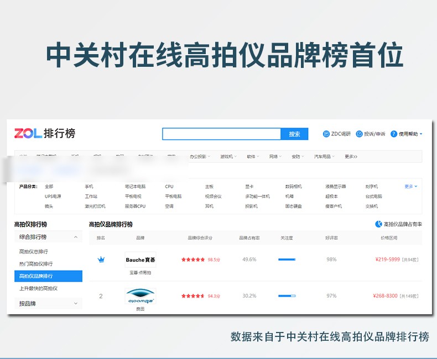Choose the 固态硬盘 product category
Viewport: 437px width, 359px height.
pyautogui.click(x=294, y=206)
